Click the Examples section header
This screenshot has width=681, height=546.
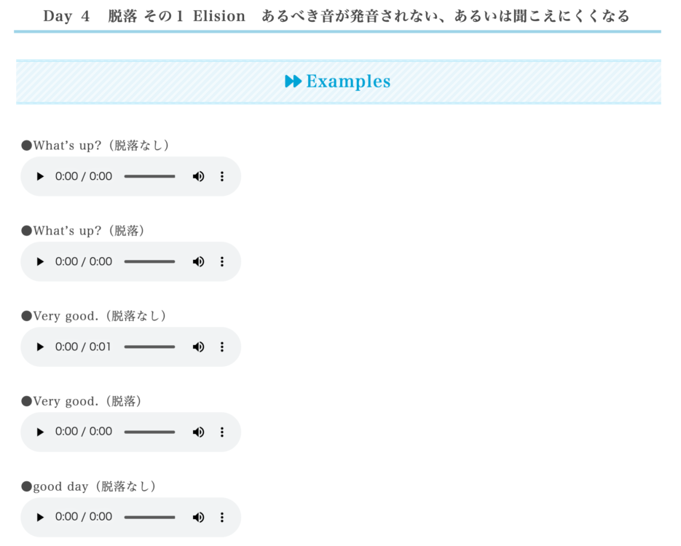(x=339, y=82)
